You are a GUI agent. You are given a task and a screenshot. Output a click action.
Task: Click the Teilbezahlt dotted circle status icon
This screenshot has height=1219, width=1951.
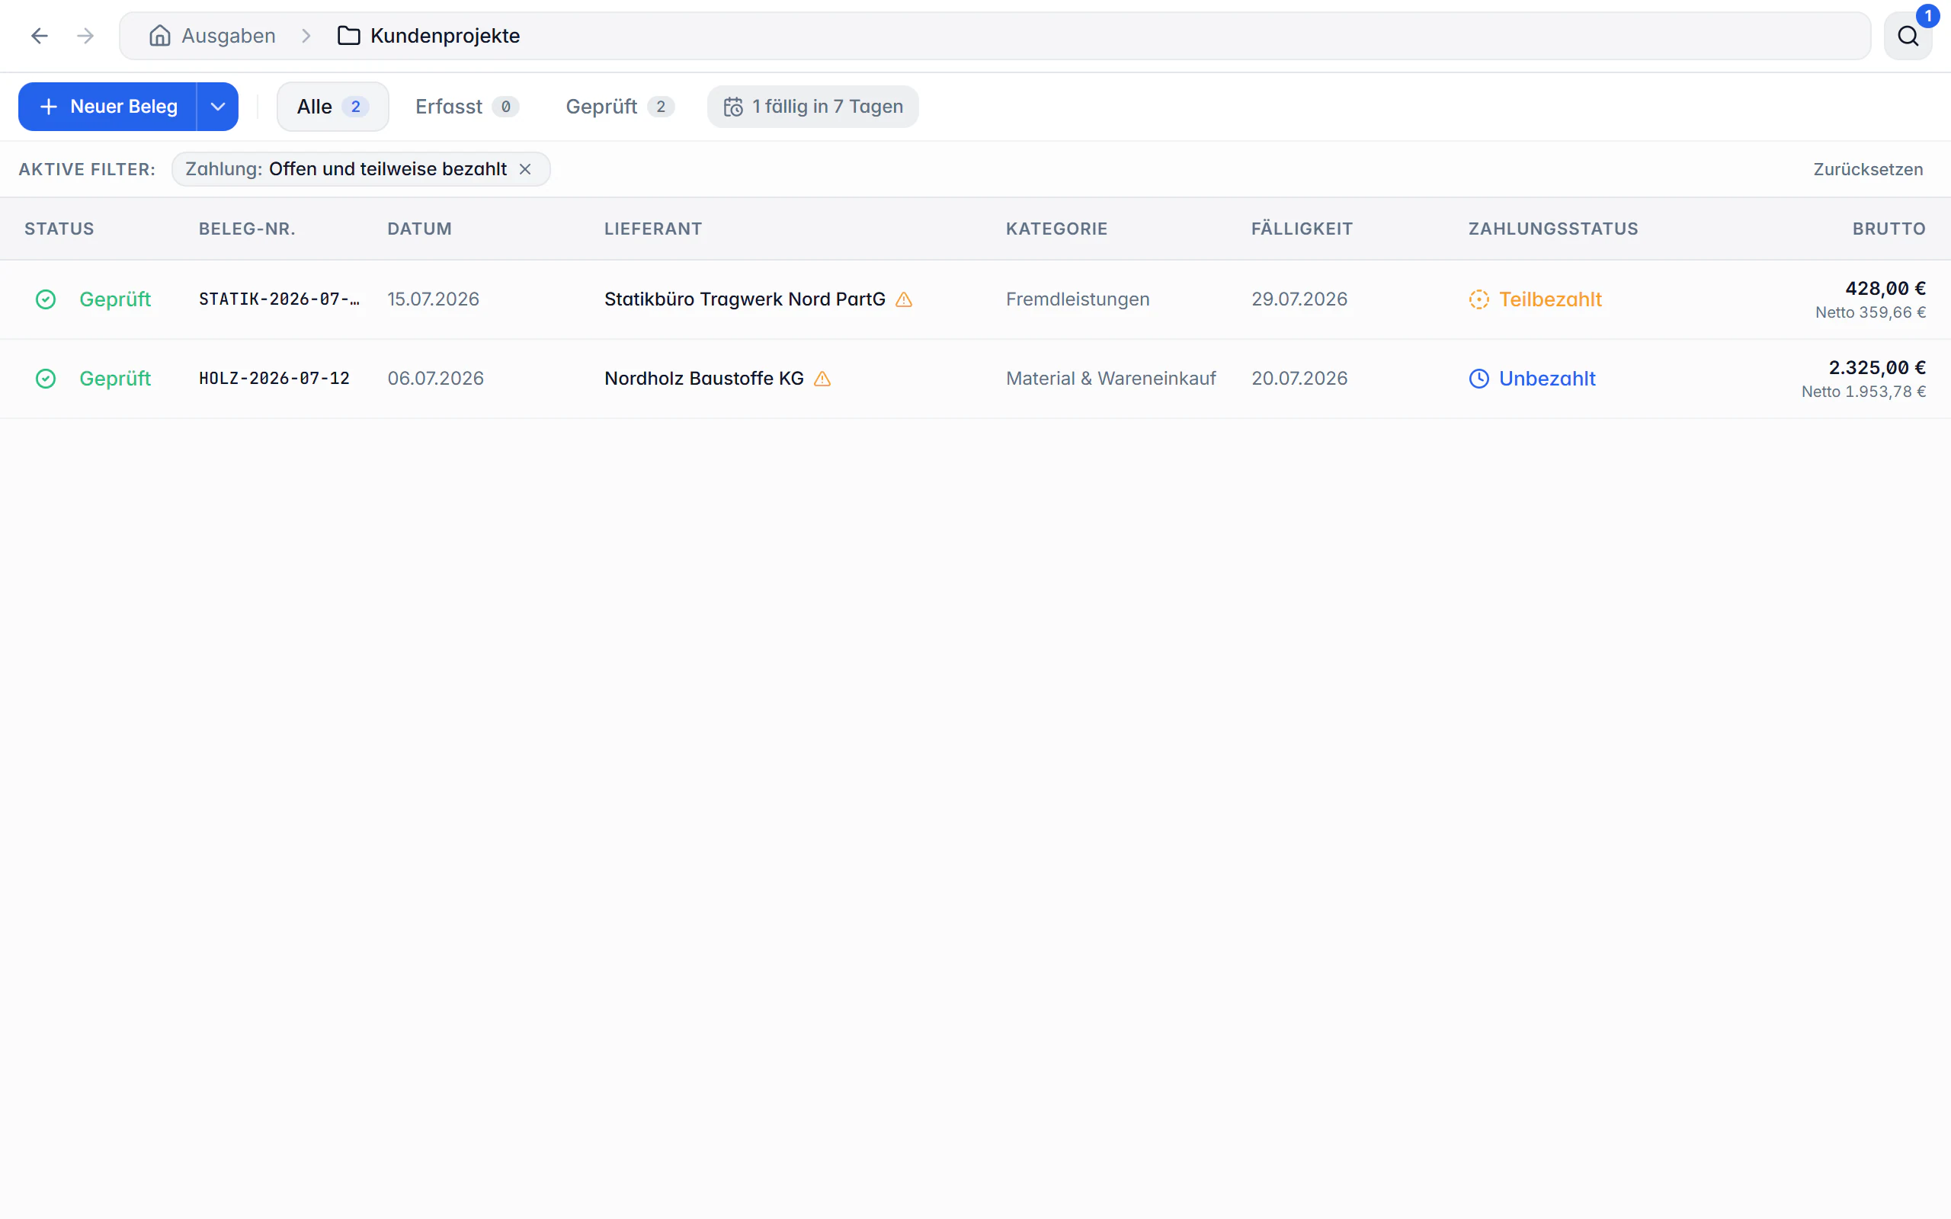[1478, 299]
